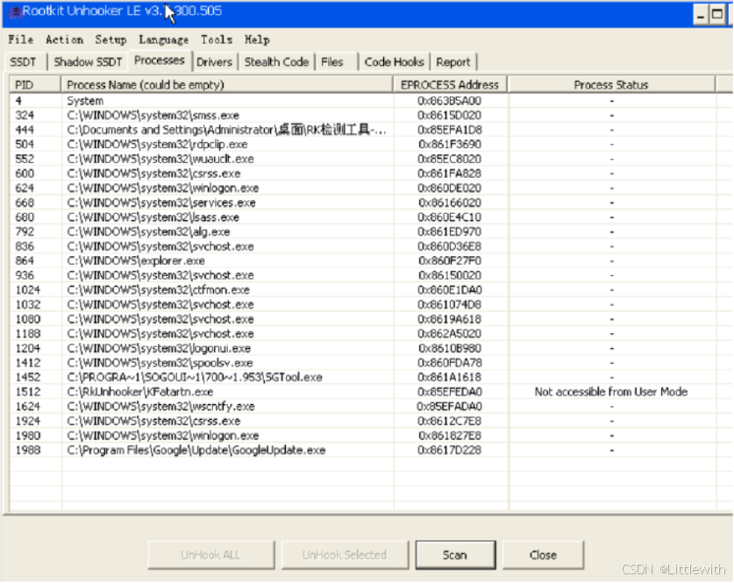This screenshot has height=583, width=734.
Task: Open the Files tab
Action: [331, 61]
